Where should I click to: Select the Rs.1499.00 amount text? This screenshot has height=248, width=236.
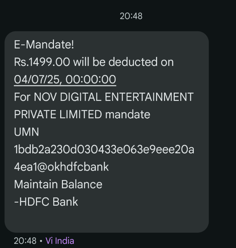[42, 62]
